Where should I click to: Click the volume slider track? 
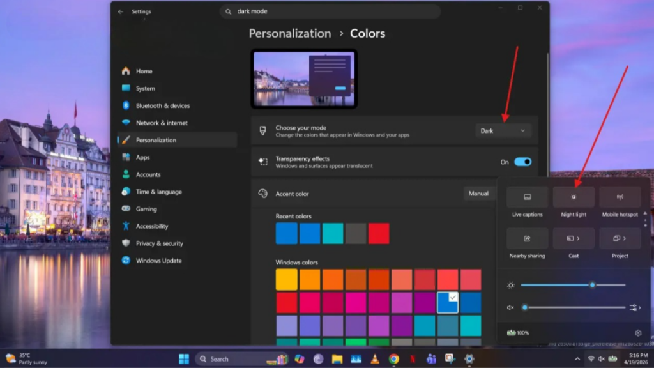pos(574,307)
